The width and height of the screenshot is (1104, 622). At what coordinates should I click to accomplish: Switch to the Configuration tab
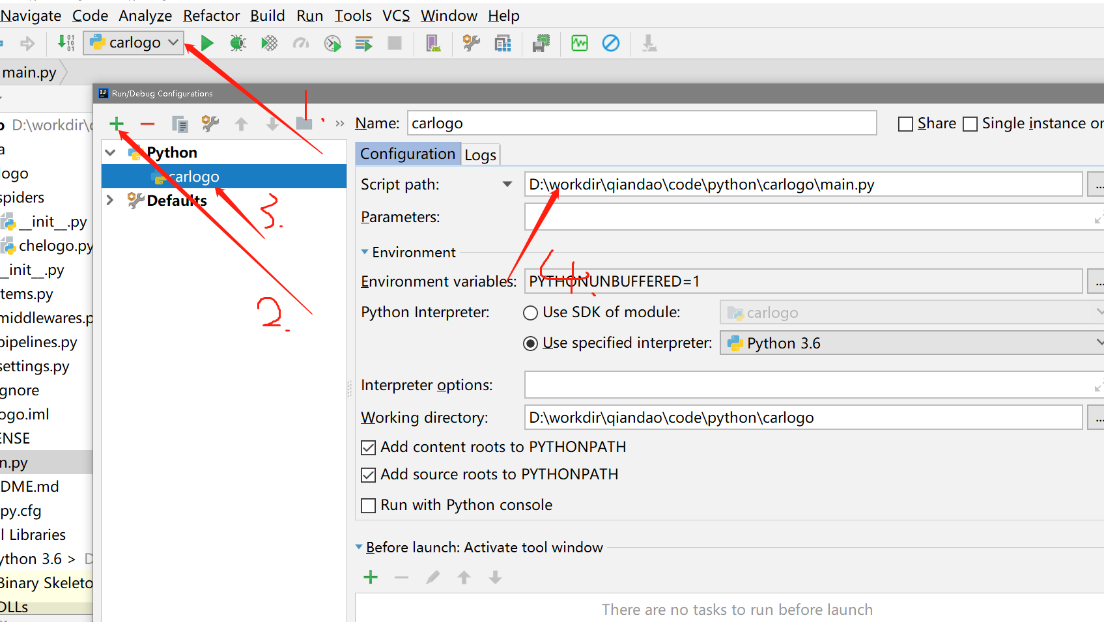[408, 154]
